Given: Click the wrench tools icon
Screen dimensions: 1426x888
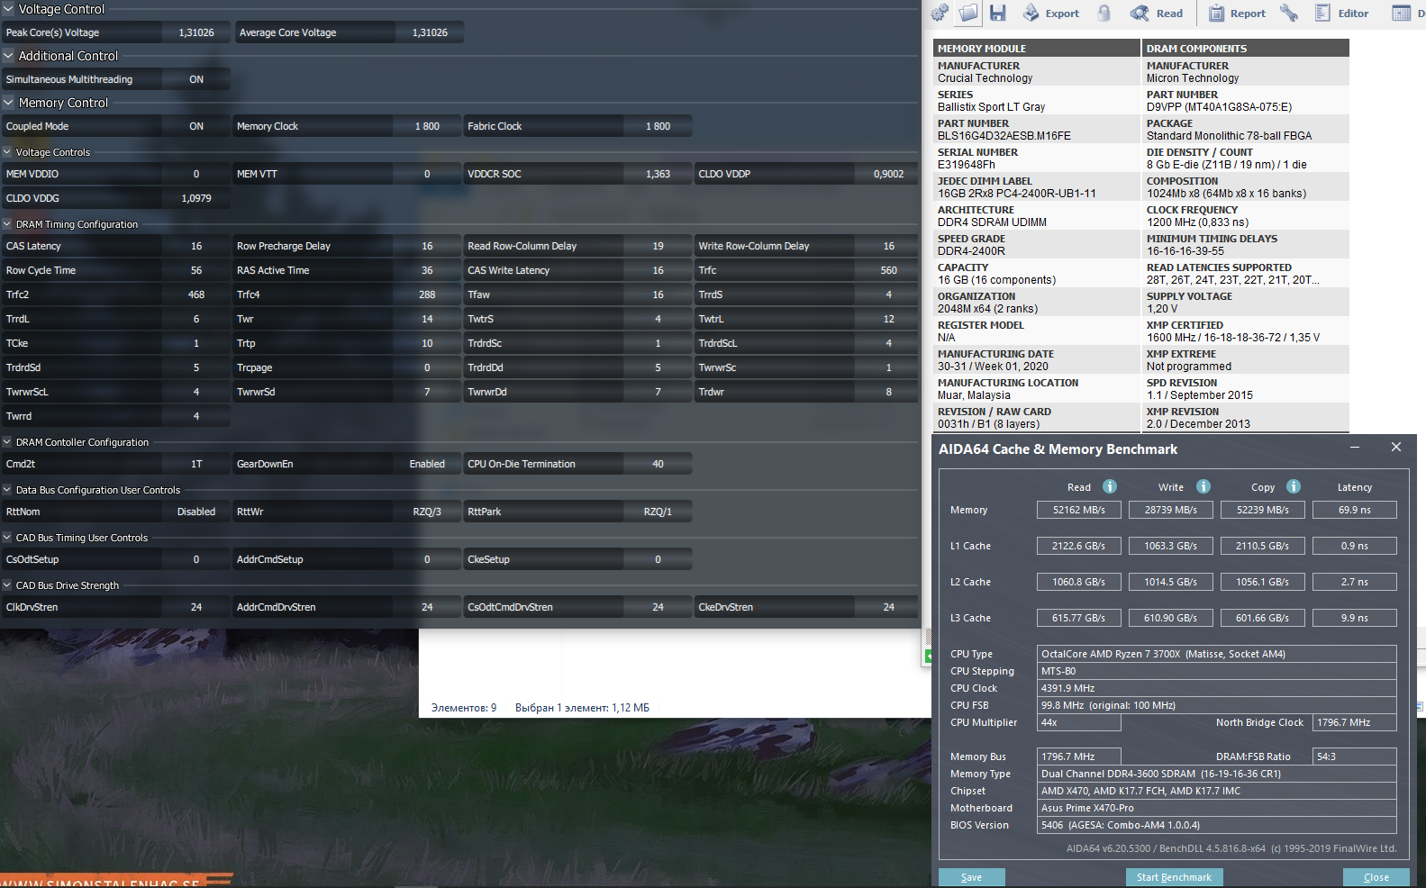Looking at the screenshot, I should [x=1289, y=13].
